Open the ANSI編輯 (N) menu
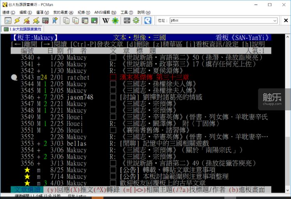Image resolution: width=291 pixels, height=199 pixels. coord(105,12)
